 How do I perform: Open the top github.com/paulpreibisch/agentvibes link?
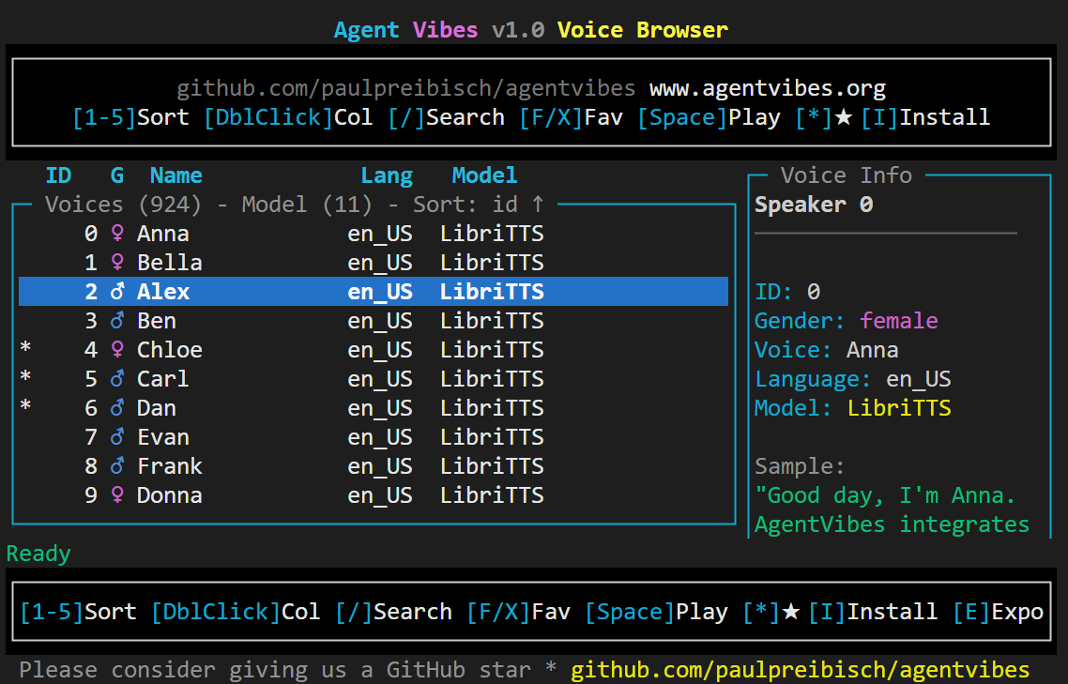coord(406,88)
